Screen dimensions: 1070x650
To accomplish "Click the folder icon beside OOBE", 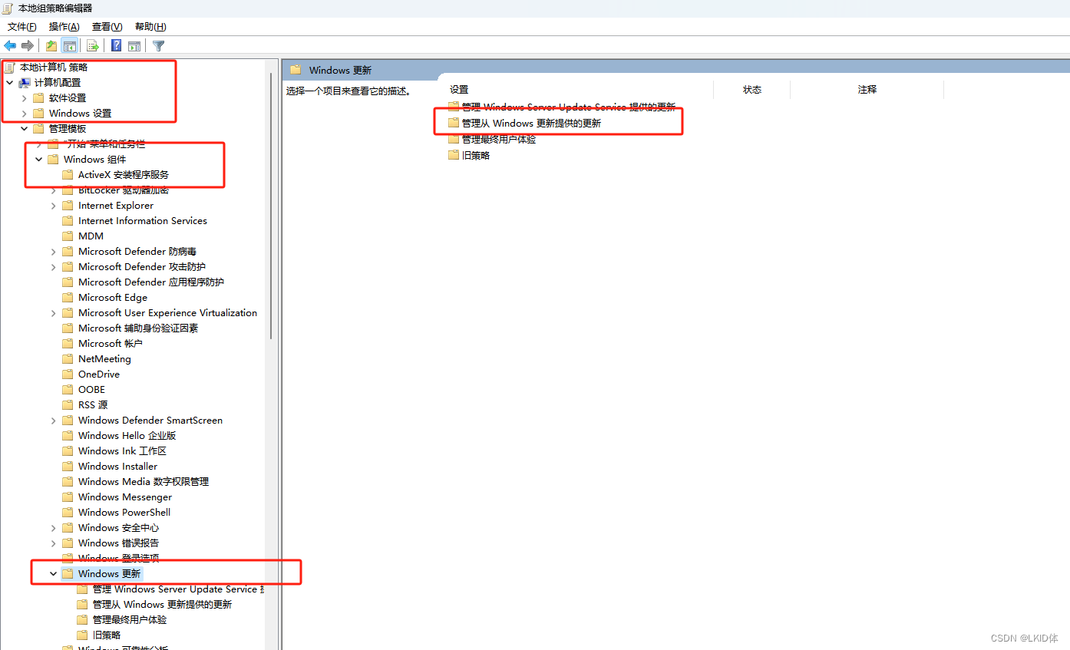I will (68, 390).
